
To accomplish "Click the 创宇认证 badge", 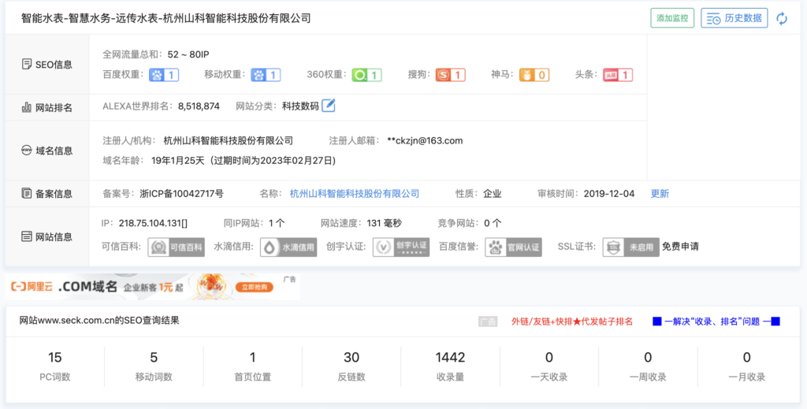I will coord(401,247).
